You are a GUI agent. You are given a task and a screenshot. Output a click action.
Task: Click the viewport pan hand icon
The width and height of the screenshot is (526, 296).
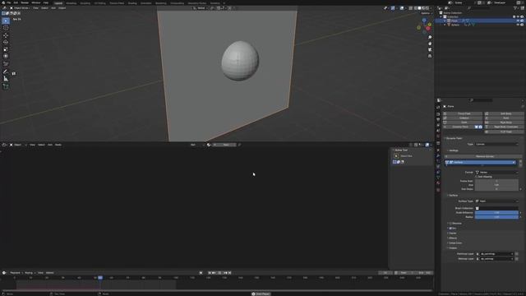(x=430, y=44)
